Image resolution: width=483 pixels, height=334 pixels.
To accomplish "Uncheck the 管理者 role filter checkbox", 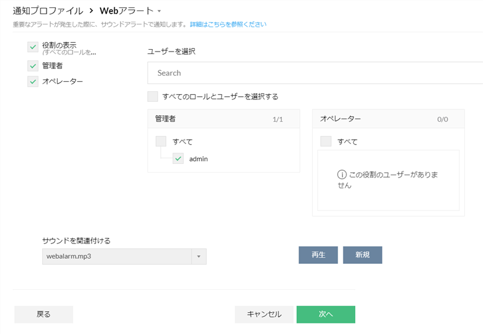I will [33, 65].
